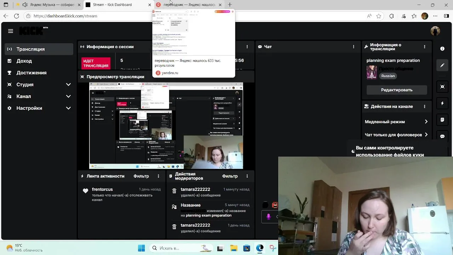453x255 pixels.
Task: Open Edge settings and more menu
Action: pyautogui.click(x=436, y=16)
